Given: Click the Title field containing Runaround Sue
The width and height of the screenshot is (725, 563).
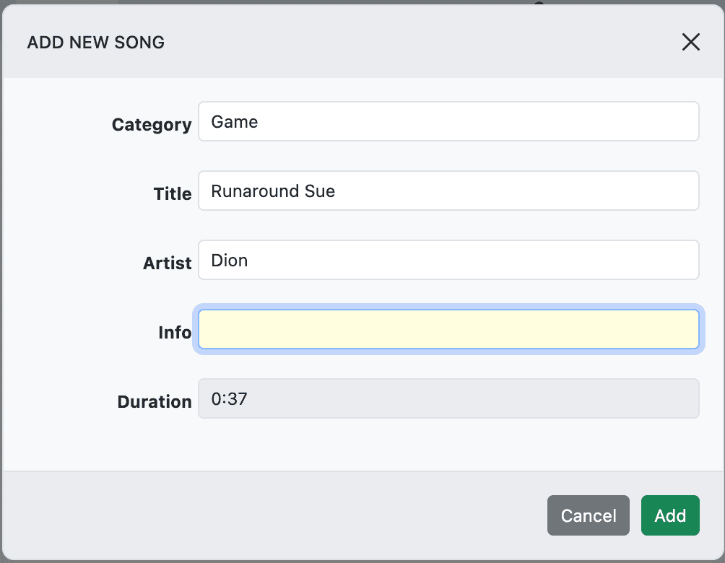Looking at the screenshot, I should click(x=448, y=191).
